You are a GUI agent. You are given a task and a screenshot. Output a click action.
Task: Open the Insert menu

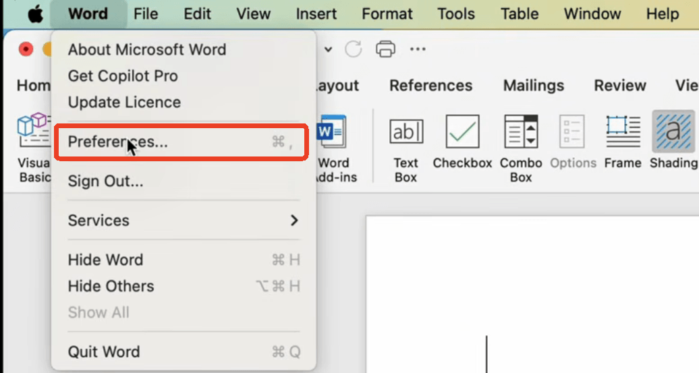[x=316, y=13]
